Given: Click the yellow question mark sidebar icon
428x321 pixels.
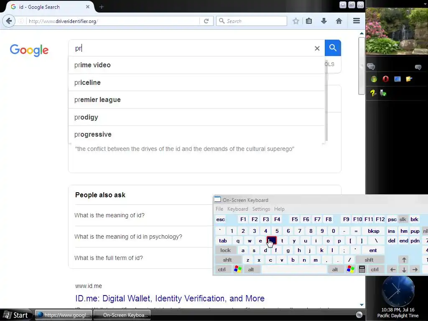Looking at the screenshot, I should [x=373, y=93].
